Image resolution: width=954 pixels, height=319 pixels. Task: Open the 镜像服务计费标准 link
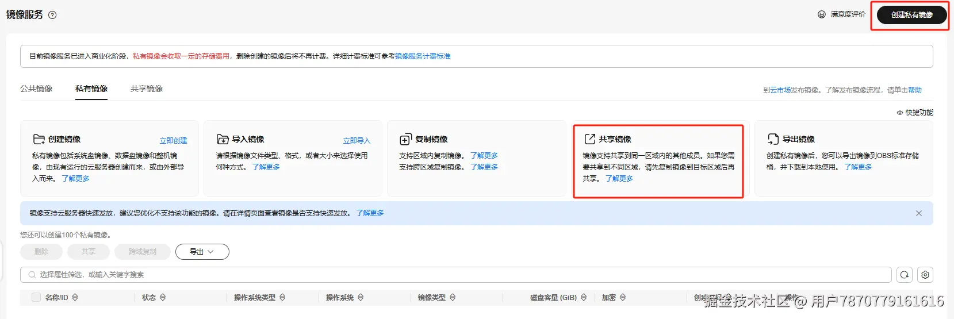[423, 56]
